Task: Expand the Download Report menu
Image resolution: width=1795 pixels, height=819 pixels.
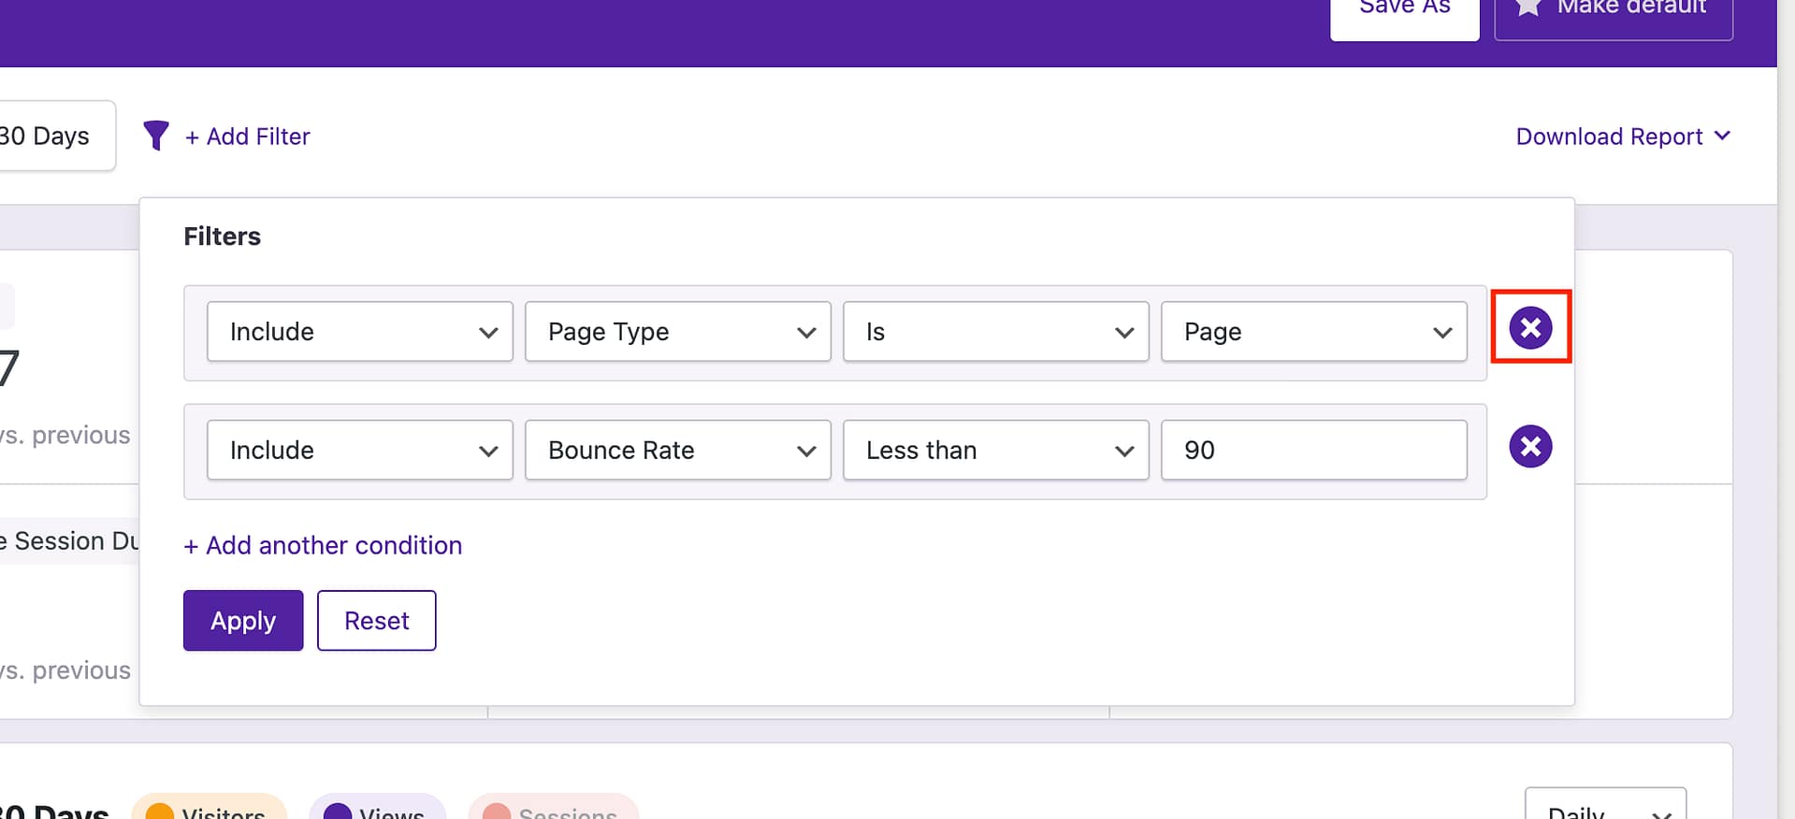Action: (1622, 136)
